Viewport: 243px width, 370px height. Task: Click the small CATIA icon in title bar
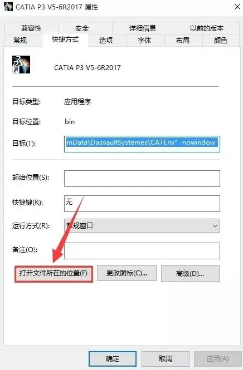click(x=8, y=7)
